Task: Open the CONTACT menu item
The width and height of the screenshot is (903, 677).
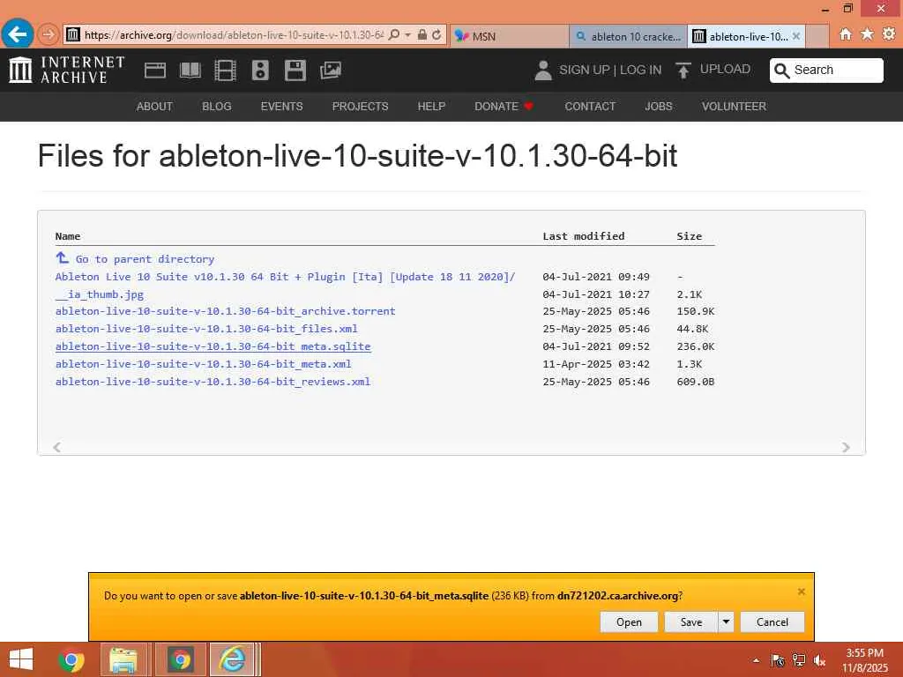Action: 590,107
